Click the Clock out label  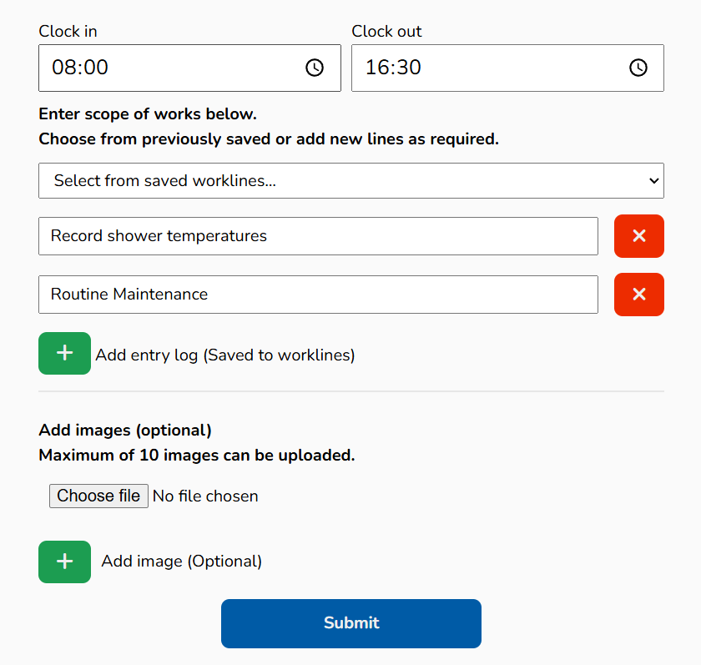(x=386, y=32)
